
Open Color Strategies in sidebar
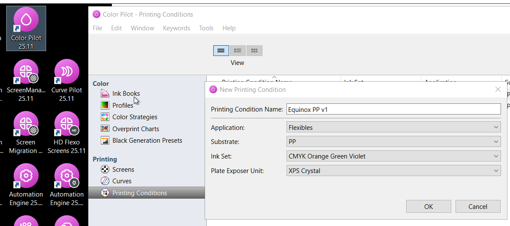[135, 117]
